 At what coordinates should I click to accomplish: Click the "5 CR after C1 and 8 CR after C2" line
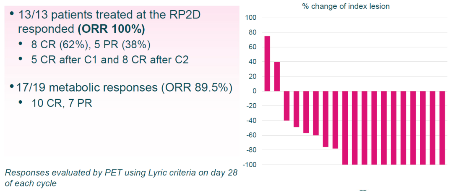coord(109,60)
